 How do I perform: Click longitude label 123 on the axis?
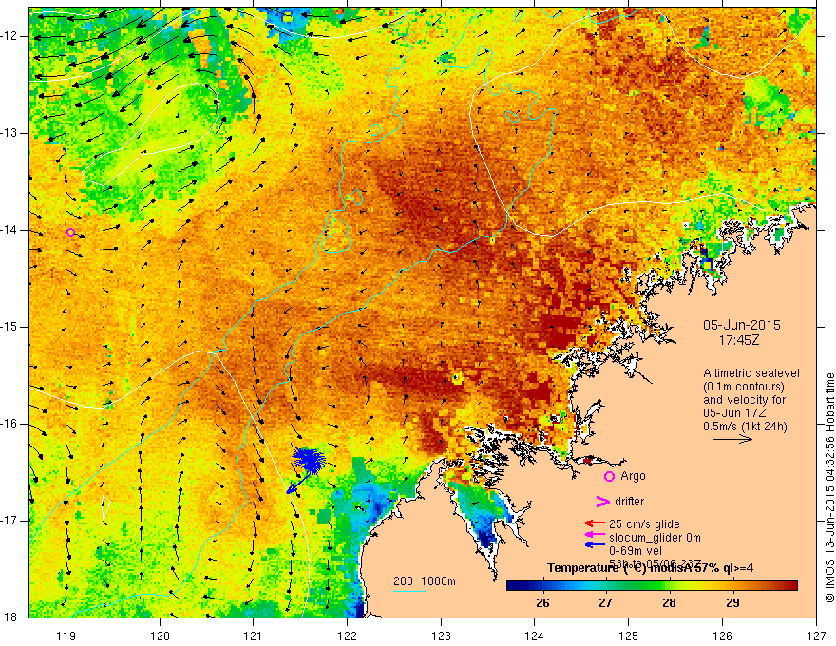click(x=441, y=636)
